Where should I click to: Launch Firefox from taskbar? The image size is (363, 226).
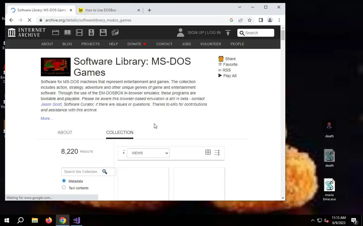coord(49,220)
